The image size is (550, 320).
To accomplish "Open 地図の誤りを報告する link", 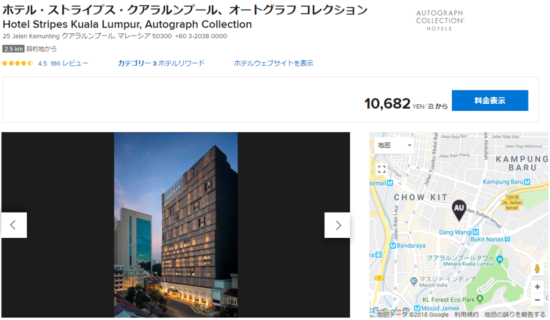I will coord(515,315).
